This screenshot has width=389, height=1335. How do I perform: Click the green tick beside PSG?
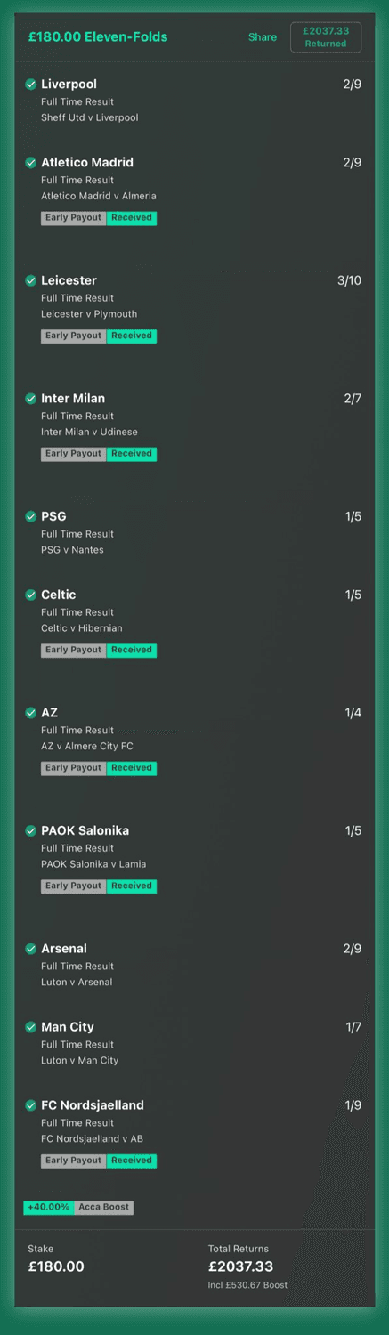click(x=31, y=517)
